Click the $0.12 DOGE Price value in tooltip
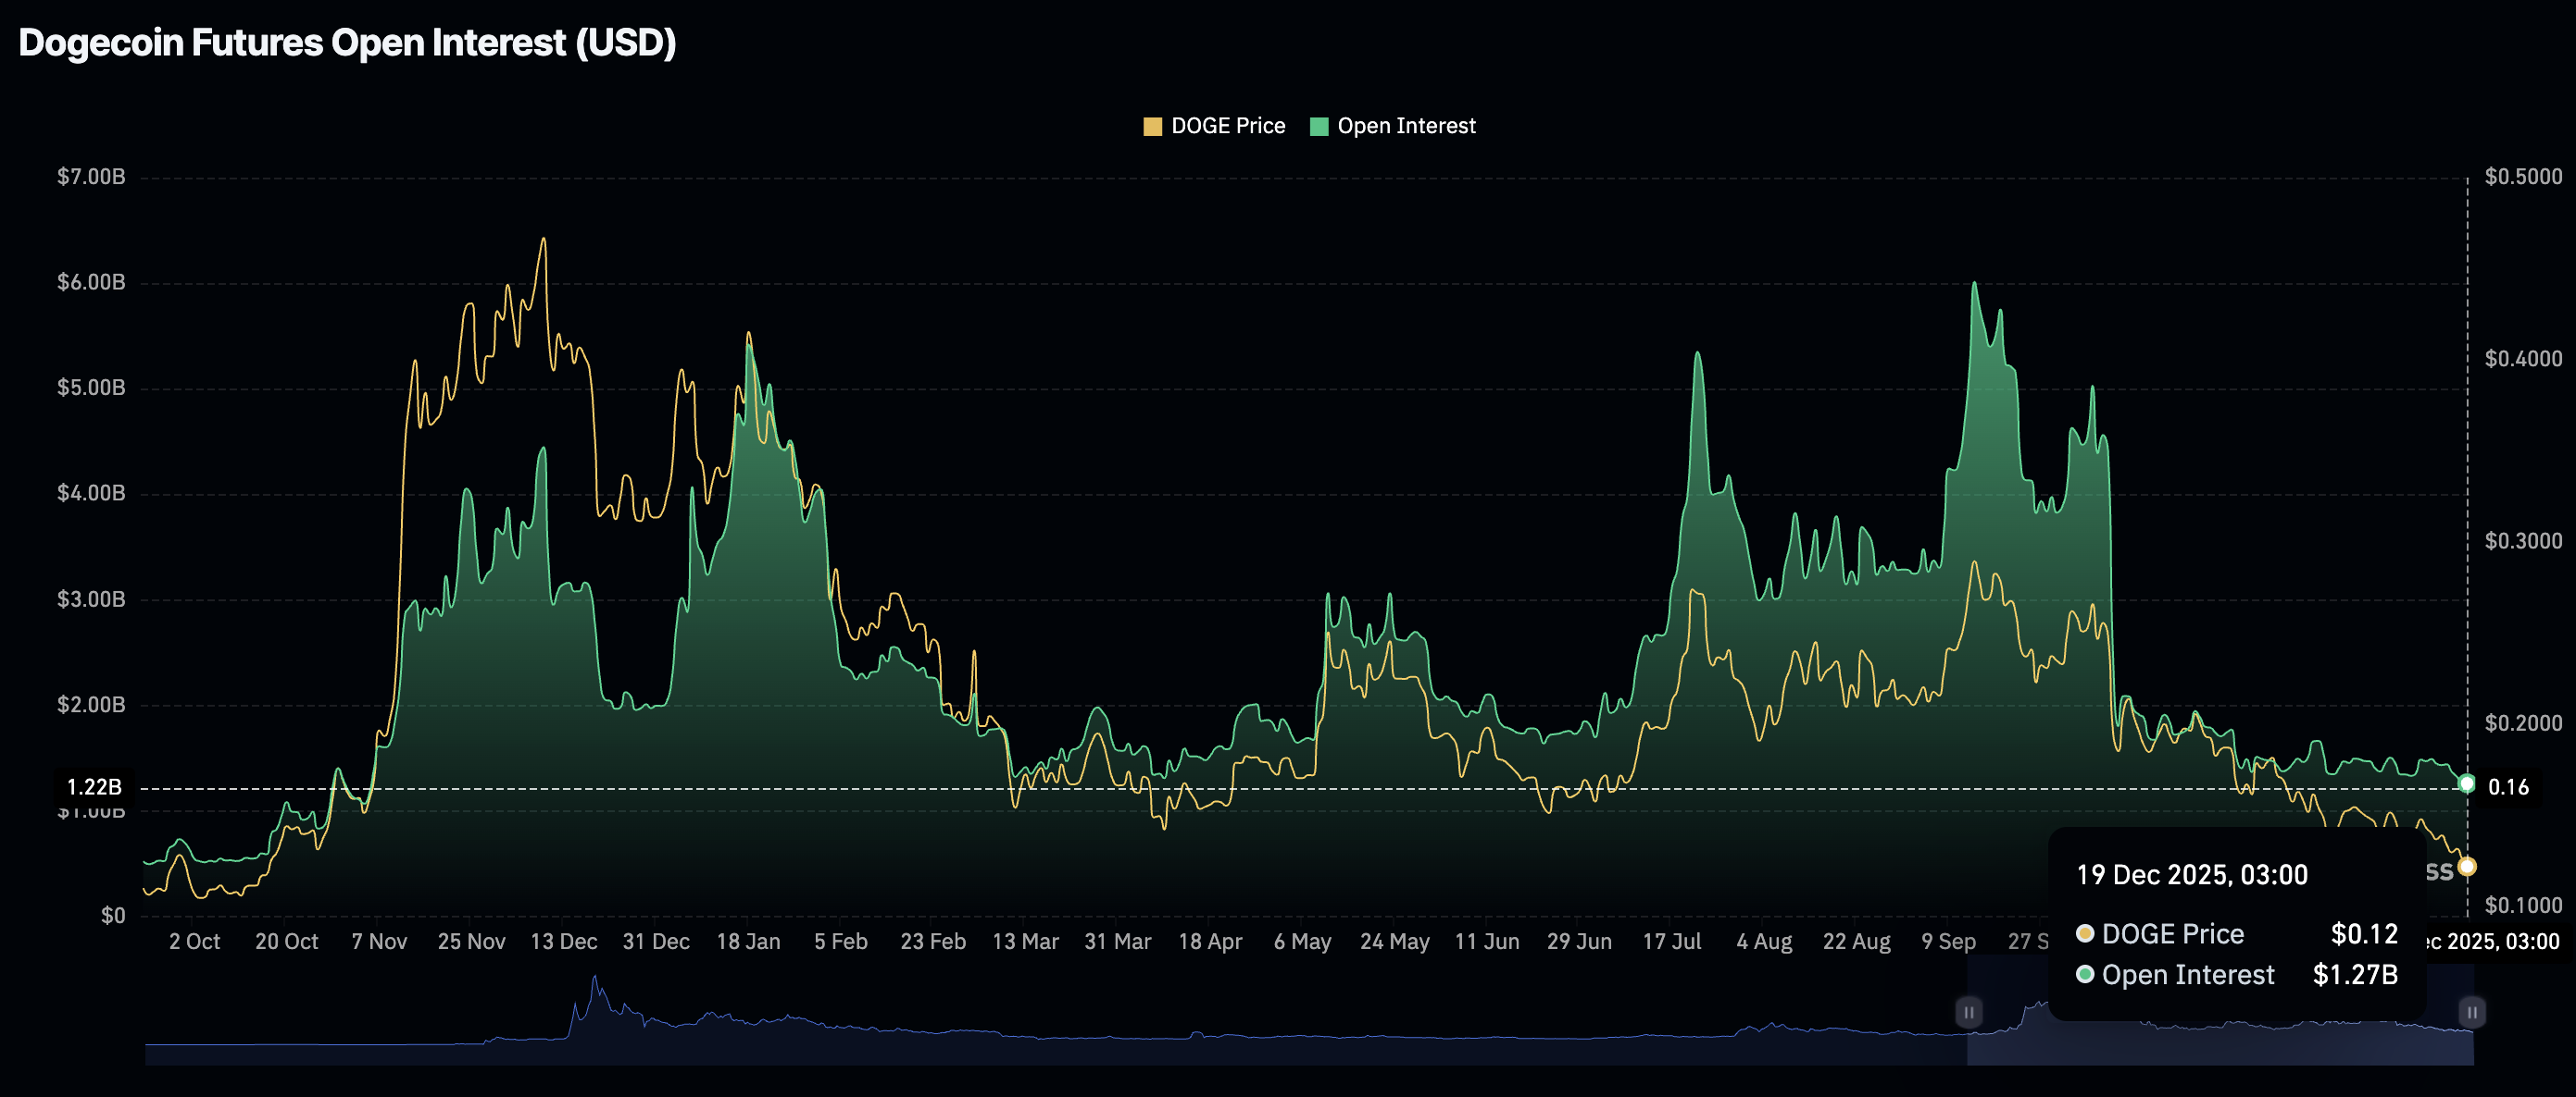The height and width of the screenshot is (1097, 2576). coord(2374,934)
